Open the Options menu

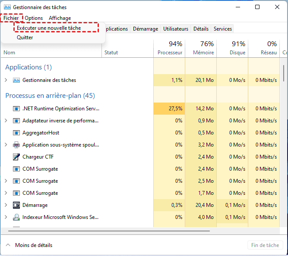(x=34, y=18)
